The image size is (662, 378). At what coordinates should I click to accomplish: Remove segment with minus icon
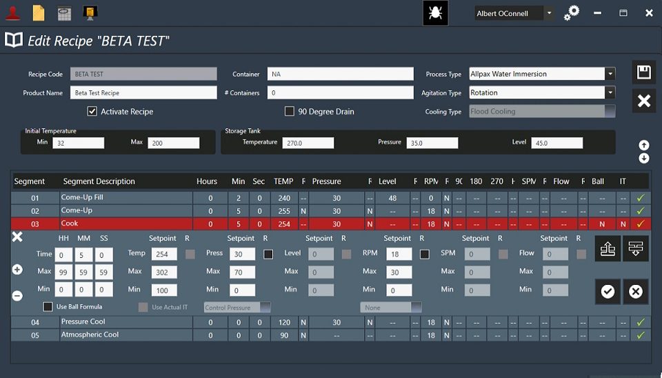point(17,296)
